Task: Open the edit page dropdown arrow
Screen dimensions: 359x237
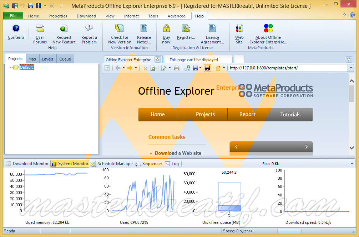Action: pyautogui.click(x=170, y=68)
